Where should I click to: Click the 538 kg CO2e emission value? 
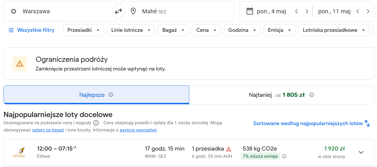point(260,149)
